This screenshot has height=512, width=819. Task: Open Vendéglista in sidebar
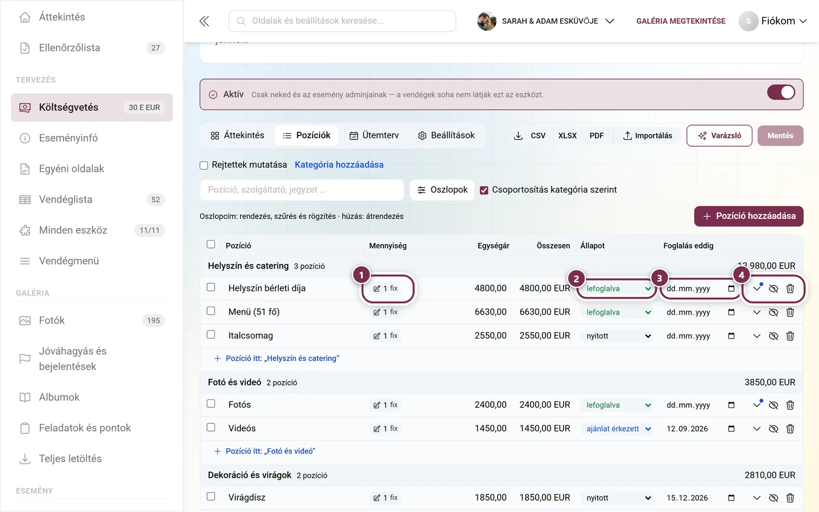click(92, 200)
